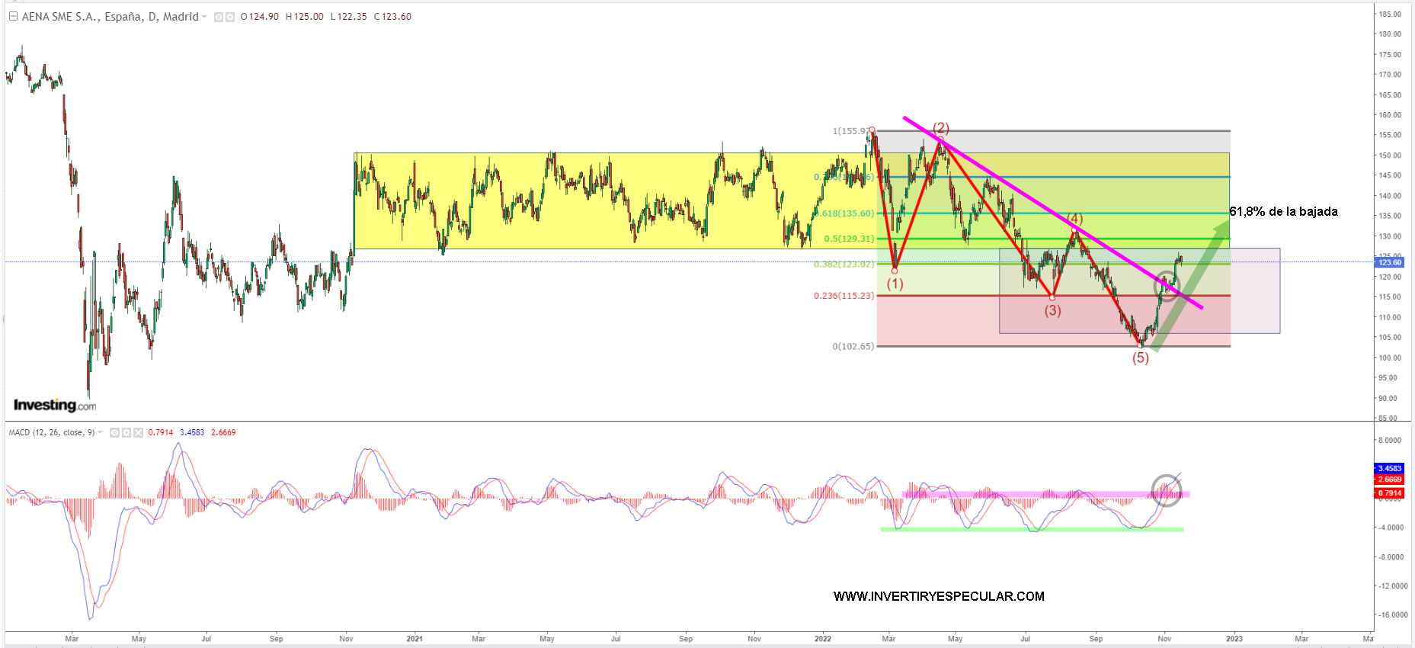Remove MACD indicator with X icon

[x=138, y=432]
